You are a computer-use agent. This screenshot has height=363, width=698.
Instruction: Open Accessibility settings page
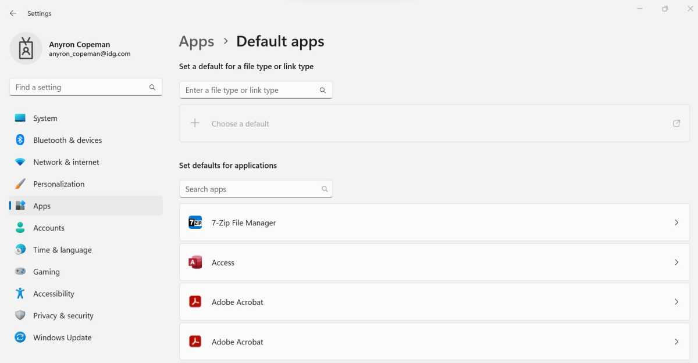click(x=86, y=293)
